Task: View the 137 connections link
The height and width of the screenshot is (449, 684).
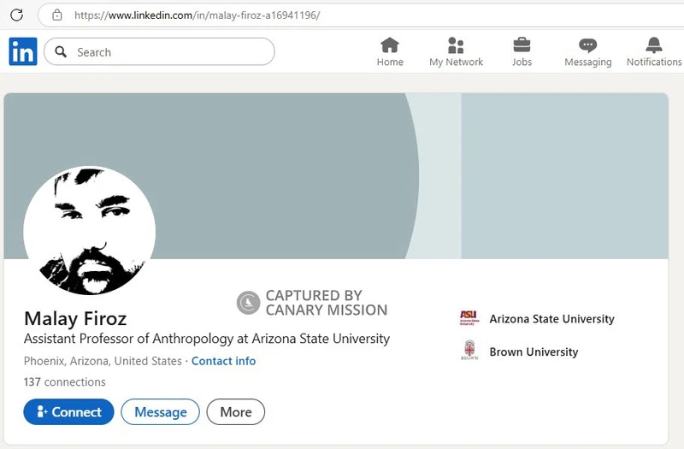Action: coord(65,381)
